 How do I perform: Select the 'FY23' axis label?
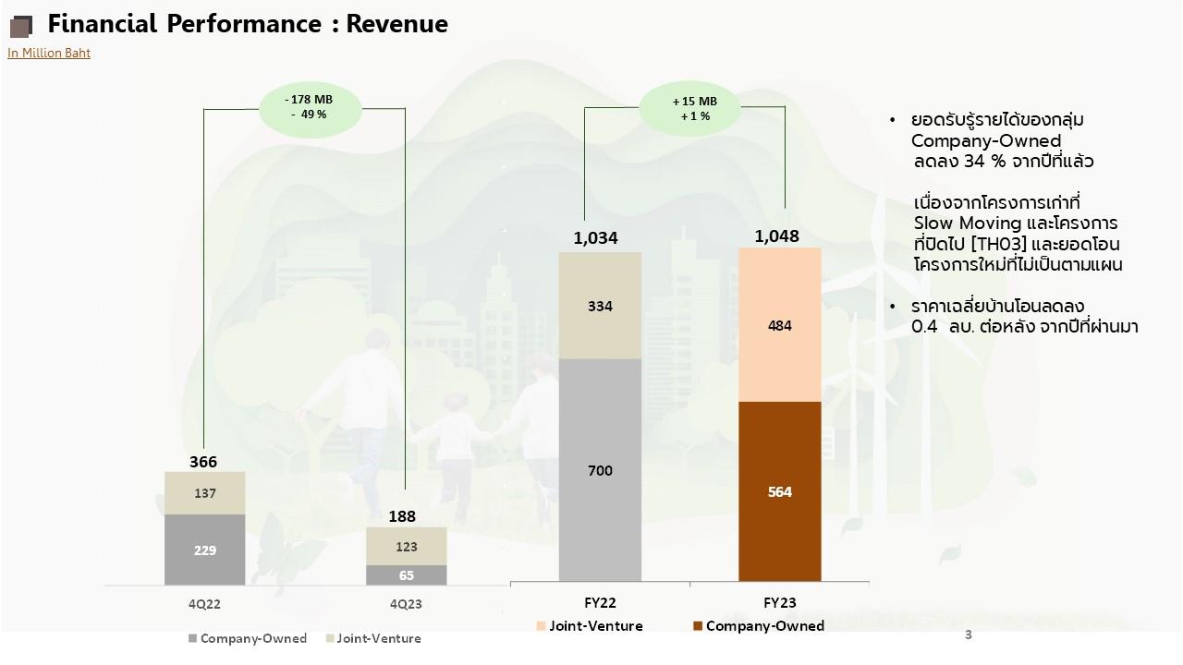780,603
